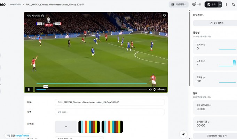Pause the video with the pause button

tap(29, 90)
